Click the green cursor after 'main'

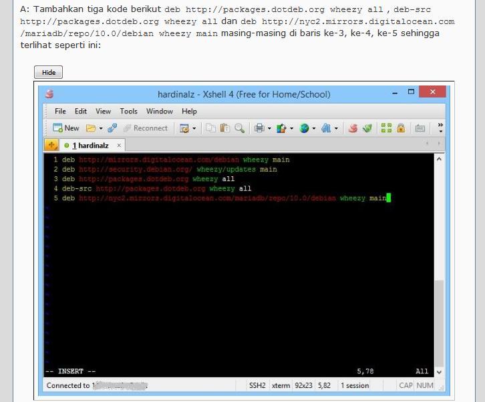coord(389,198)
